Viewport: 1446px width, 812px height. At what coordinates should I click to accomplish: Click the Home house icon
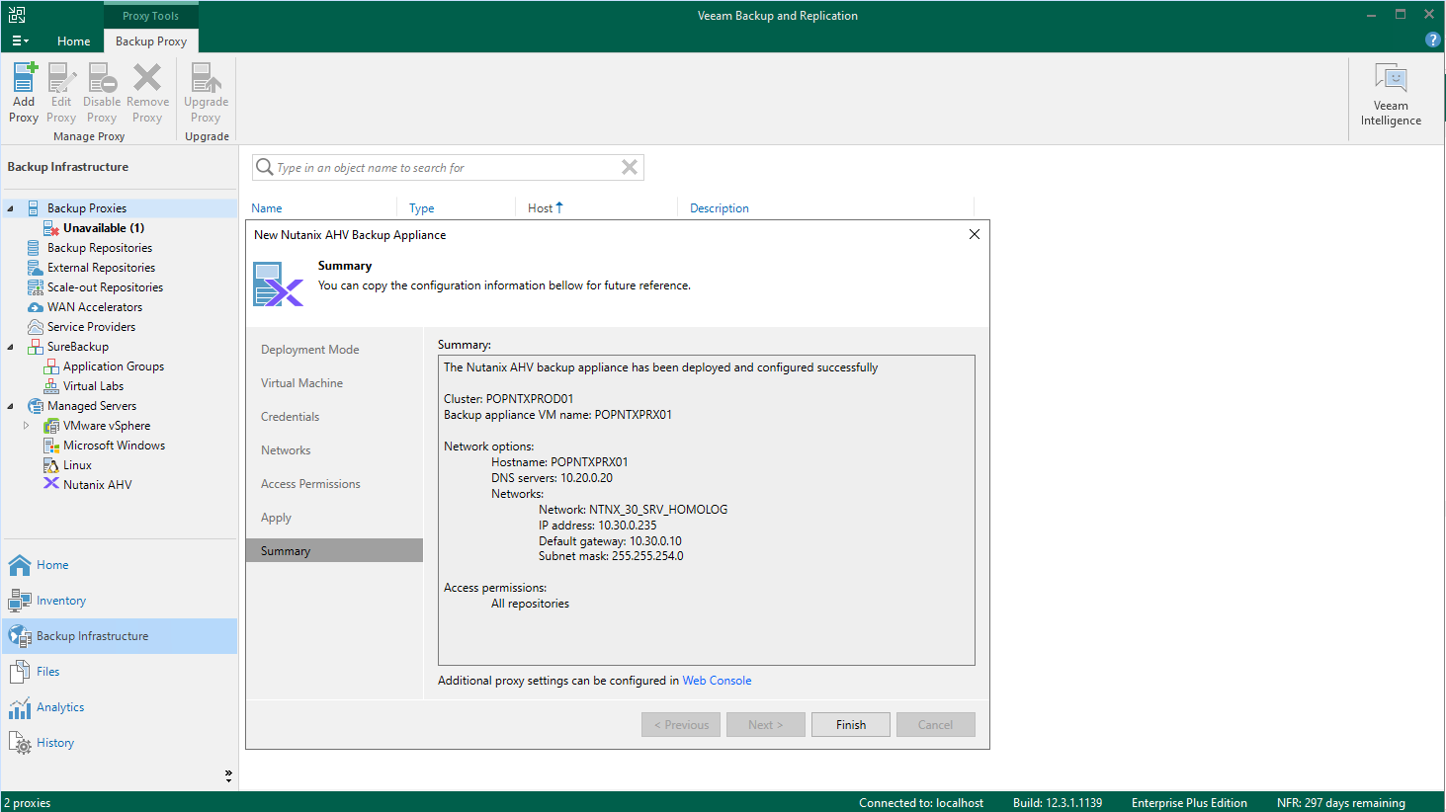[x=20, y=565]
